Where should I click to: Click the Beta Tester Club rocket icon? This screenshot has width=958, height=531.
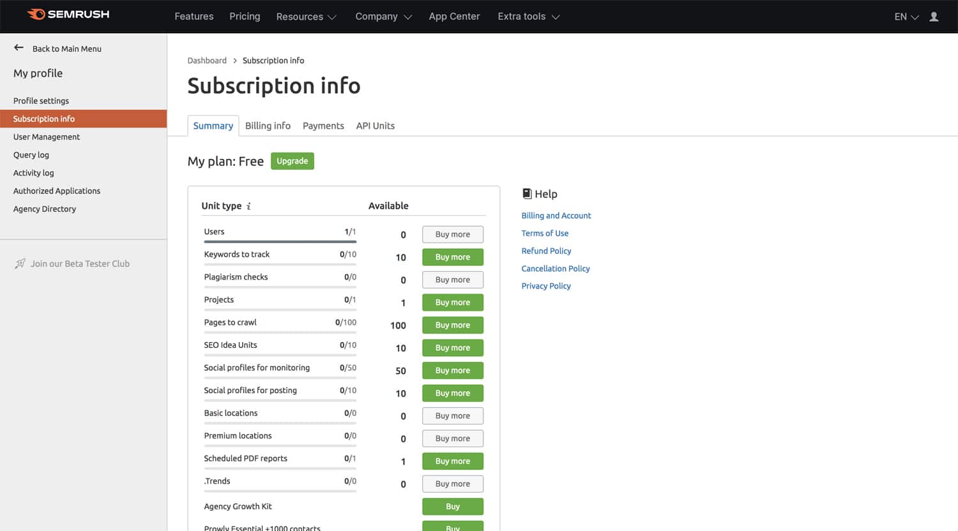coord(20,264)
